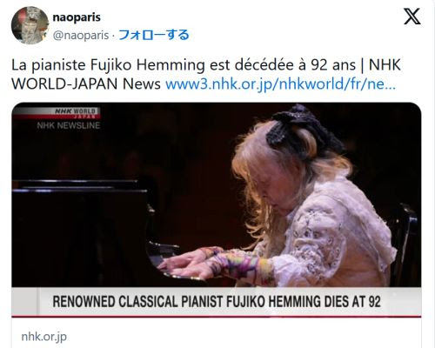Click the pianist's hands on the keys
The height and width of the screenshot is (348, 435).
click(189, 264)
